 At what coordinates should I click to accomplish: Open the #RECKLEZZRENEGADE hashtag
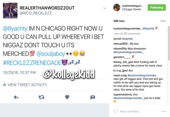pos(32,63)
